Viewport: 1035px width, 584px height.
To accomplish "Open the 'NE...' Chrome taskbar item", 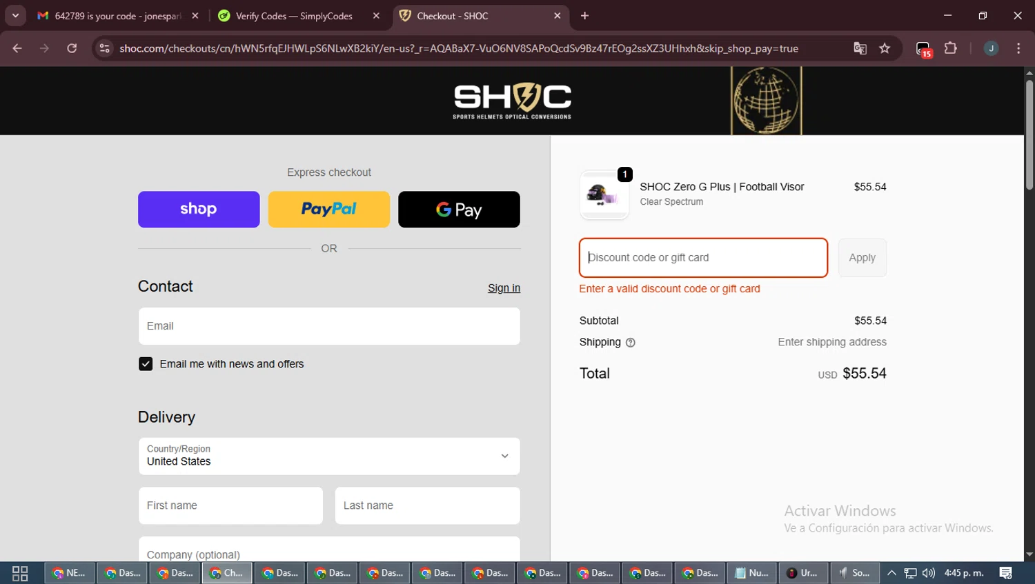I will [x=70, y=573].
